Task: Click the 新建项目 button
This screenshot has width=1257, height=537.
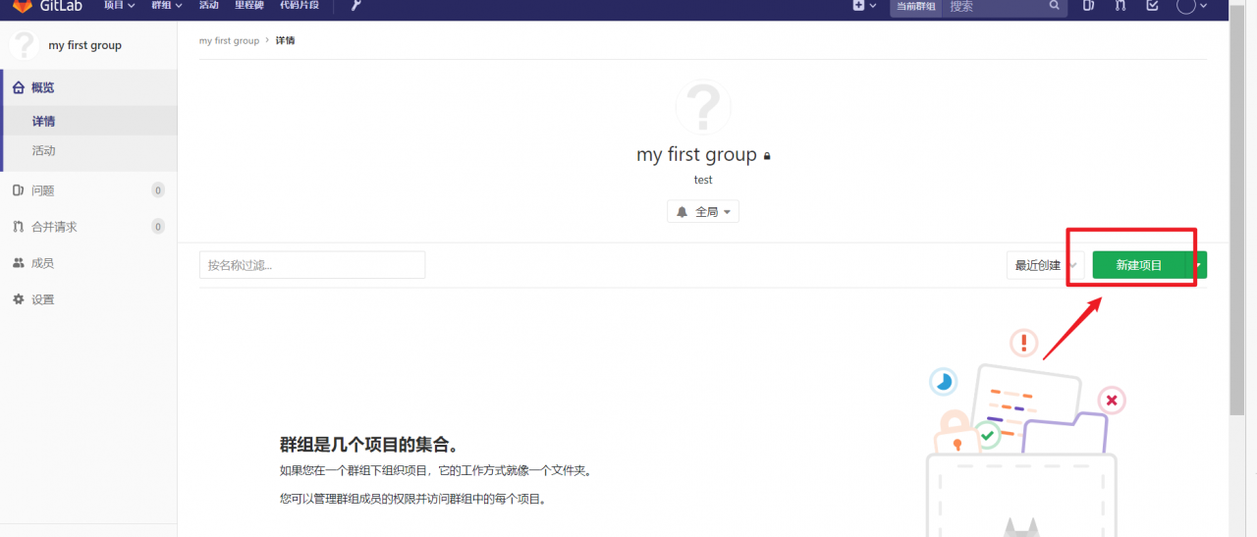Action: [x=1139, y=265]
